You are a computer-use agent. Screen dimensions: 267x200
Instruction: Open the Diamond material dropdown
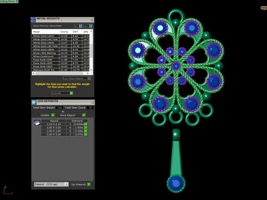(x=51, y=184)
